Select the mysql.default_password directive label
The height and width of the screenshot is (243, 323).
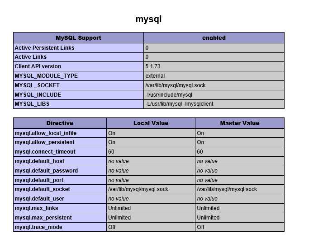(46, 171)
